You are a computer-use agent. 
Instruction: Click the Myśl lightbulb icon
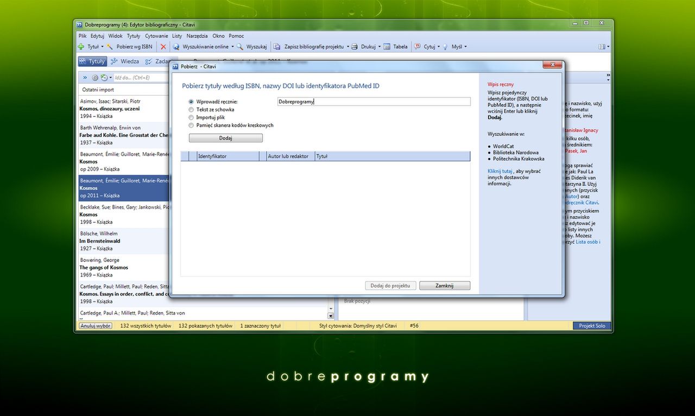(x=445, y=47)
